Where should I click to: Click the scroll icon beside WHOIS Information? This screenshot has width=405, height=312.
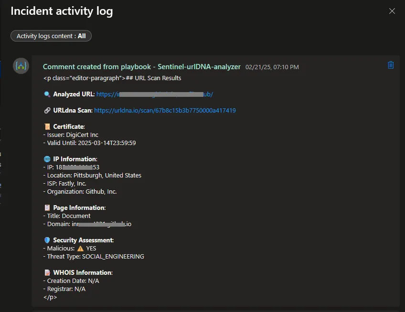click(46, 272)
